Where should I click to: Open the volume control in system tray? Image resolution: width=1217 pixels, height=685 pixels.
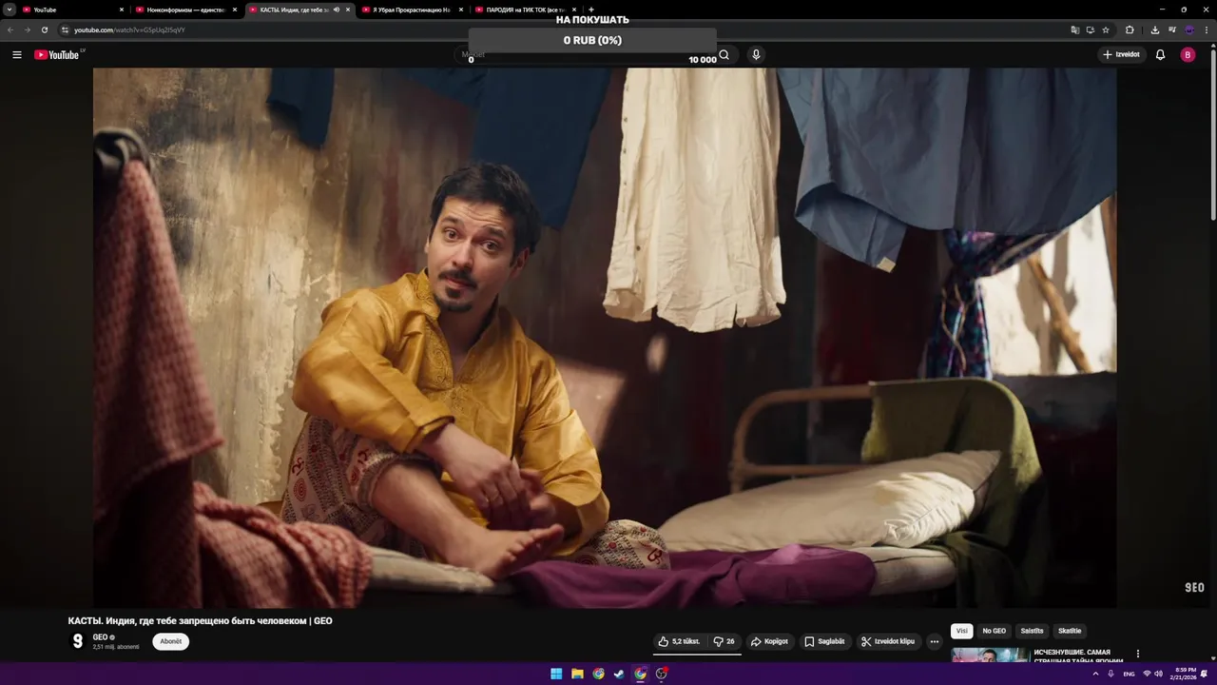pos(1158,674)
